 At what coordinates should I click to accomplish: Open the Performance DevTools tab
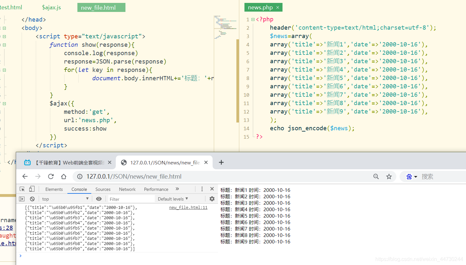[156, 189]
